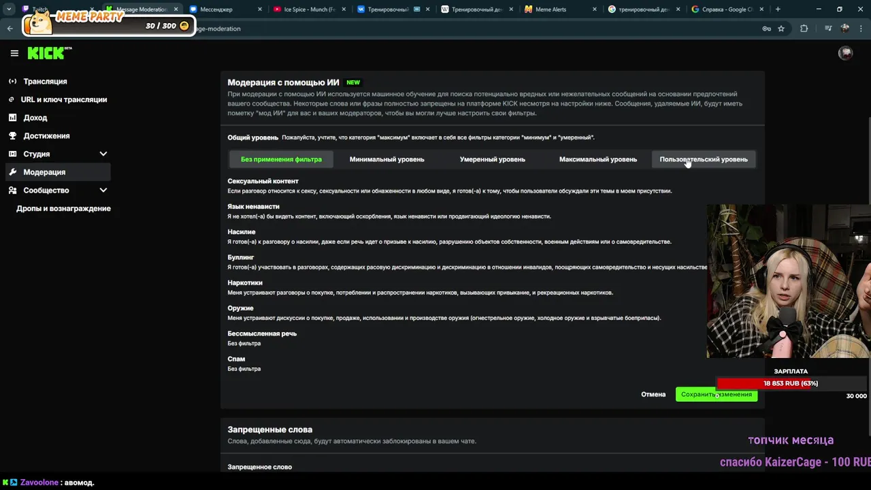871x490 pixels.
Task: Open the media controls icon
Action: click(828, 29)
